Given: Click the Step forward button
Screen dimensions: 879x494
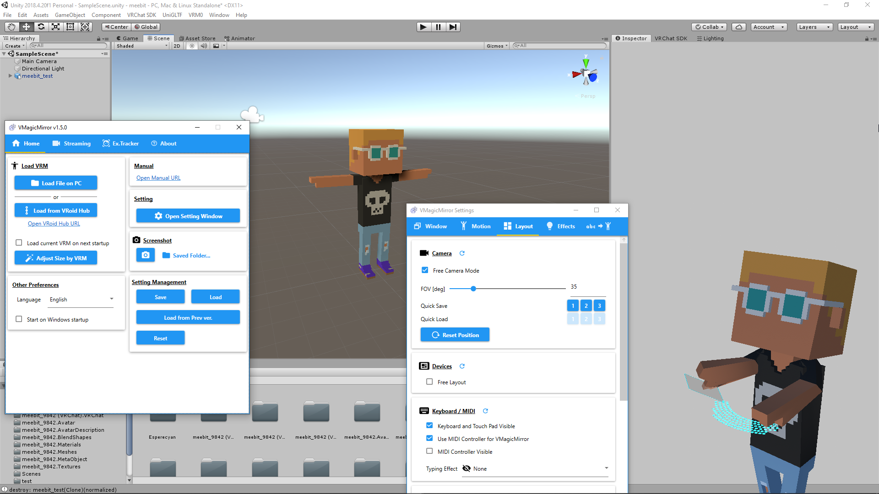Looking at the screenshot, I should pos(453,27).
